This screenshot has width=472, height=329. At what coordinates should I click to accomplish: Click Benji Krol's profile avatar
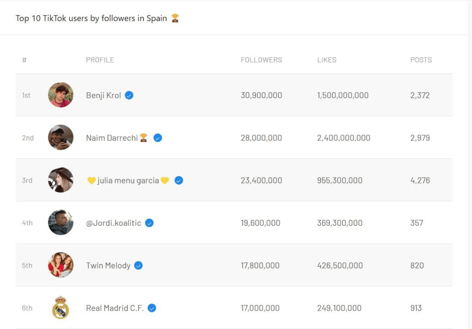(60, 95)
